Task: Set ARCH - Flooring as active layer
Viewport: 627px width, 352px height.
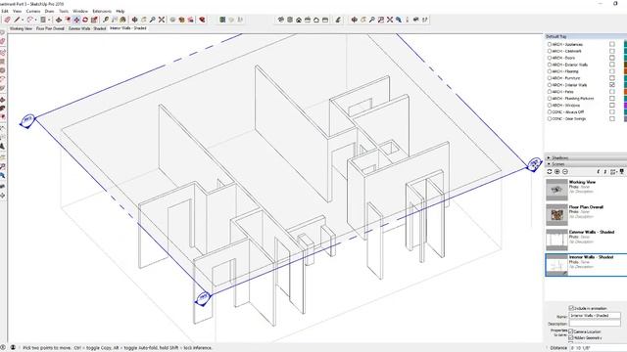Action: [550, 71]
